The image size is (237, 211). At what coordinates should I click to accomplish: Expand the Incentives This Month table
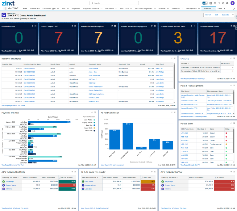point(174,58)
